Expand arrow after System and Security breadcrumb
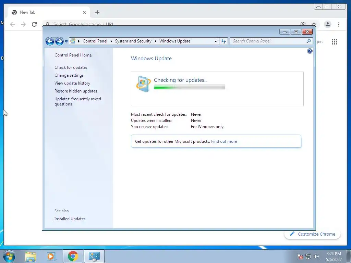The width and height of the screenshot is (351, 263). tap(155, 41)
